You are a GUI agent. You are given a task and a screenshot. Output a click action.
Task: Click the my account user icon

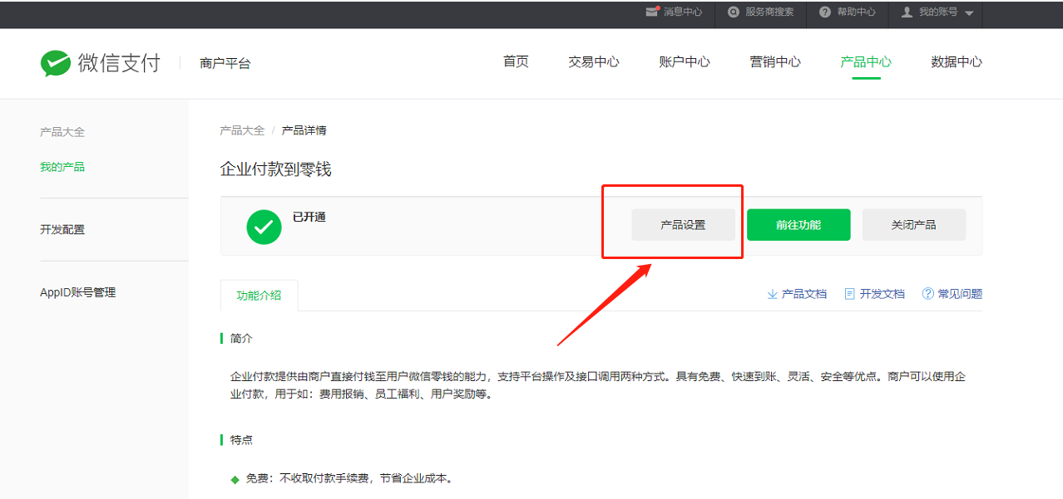pyautogui.click(x=907, y=12)
